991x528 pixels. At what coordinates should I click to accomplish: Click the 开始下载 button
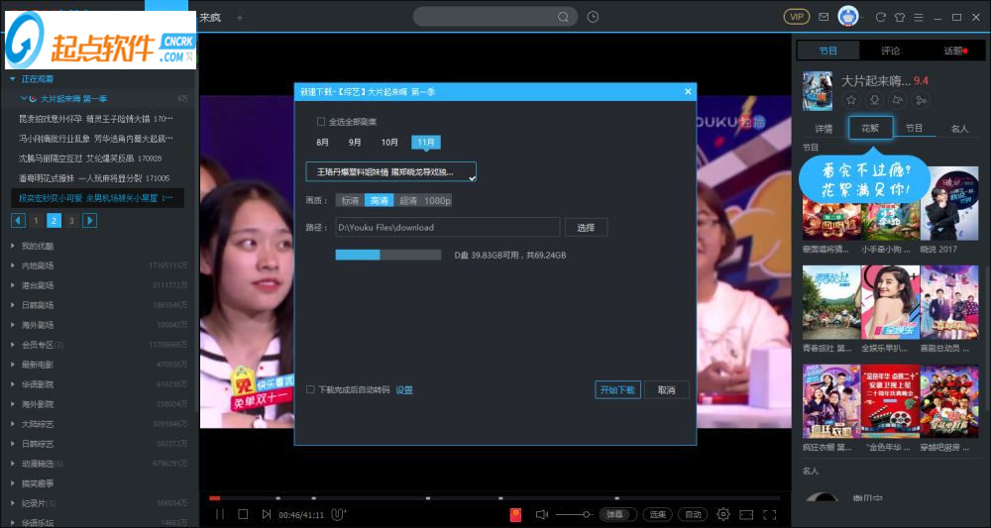[x=617, y=389]
